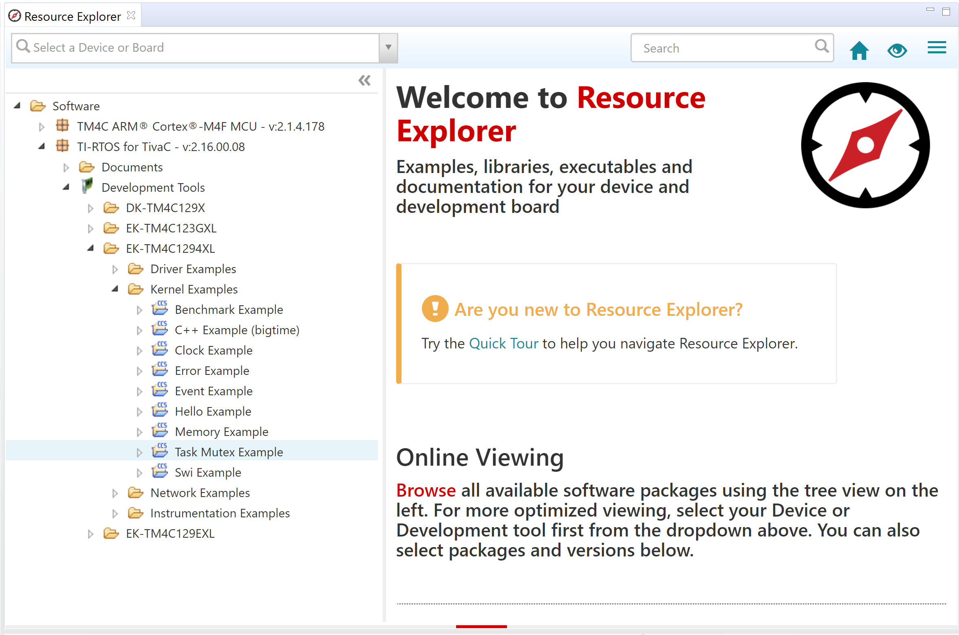Click the search magnifier icon

click(x=821, y=46)
